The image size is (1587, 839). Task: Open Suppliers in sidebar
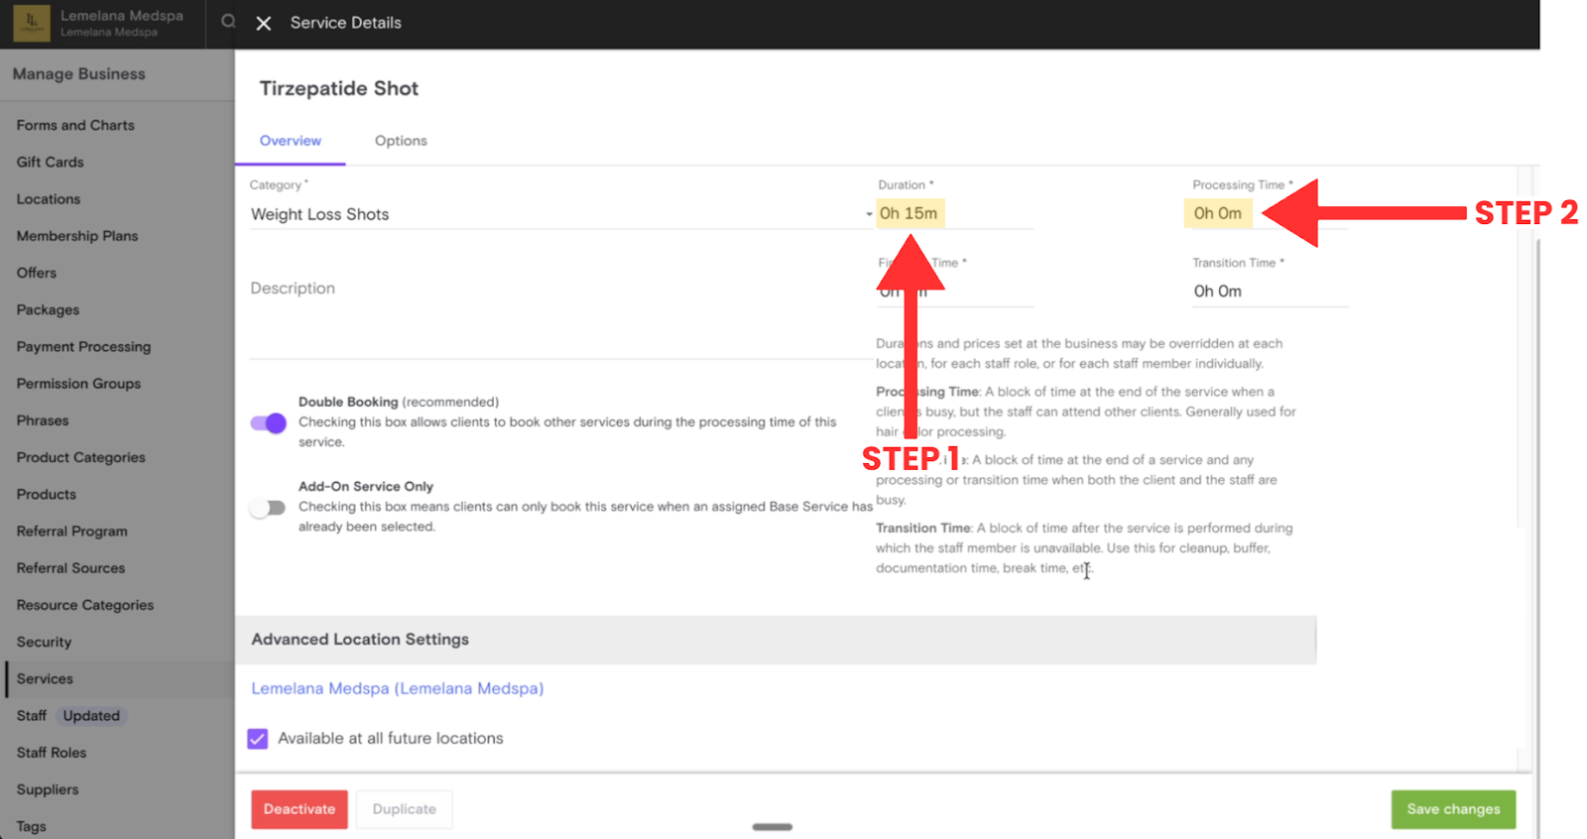(x=48, y=789)
